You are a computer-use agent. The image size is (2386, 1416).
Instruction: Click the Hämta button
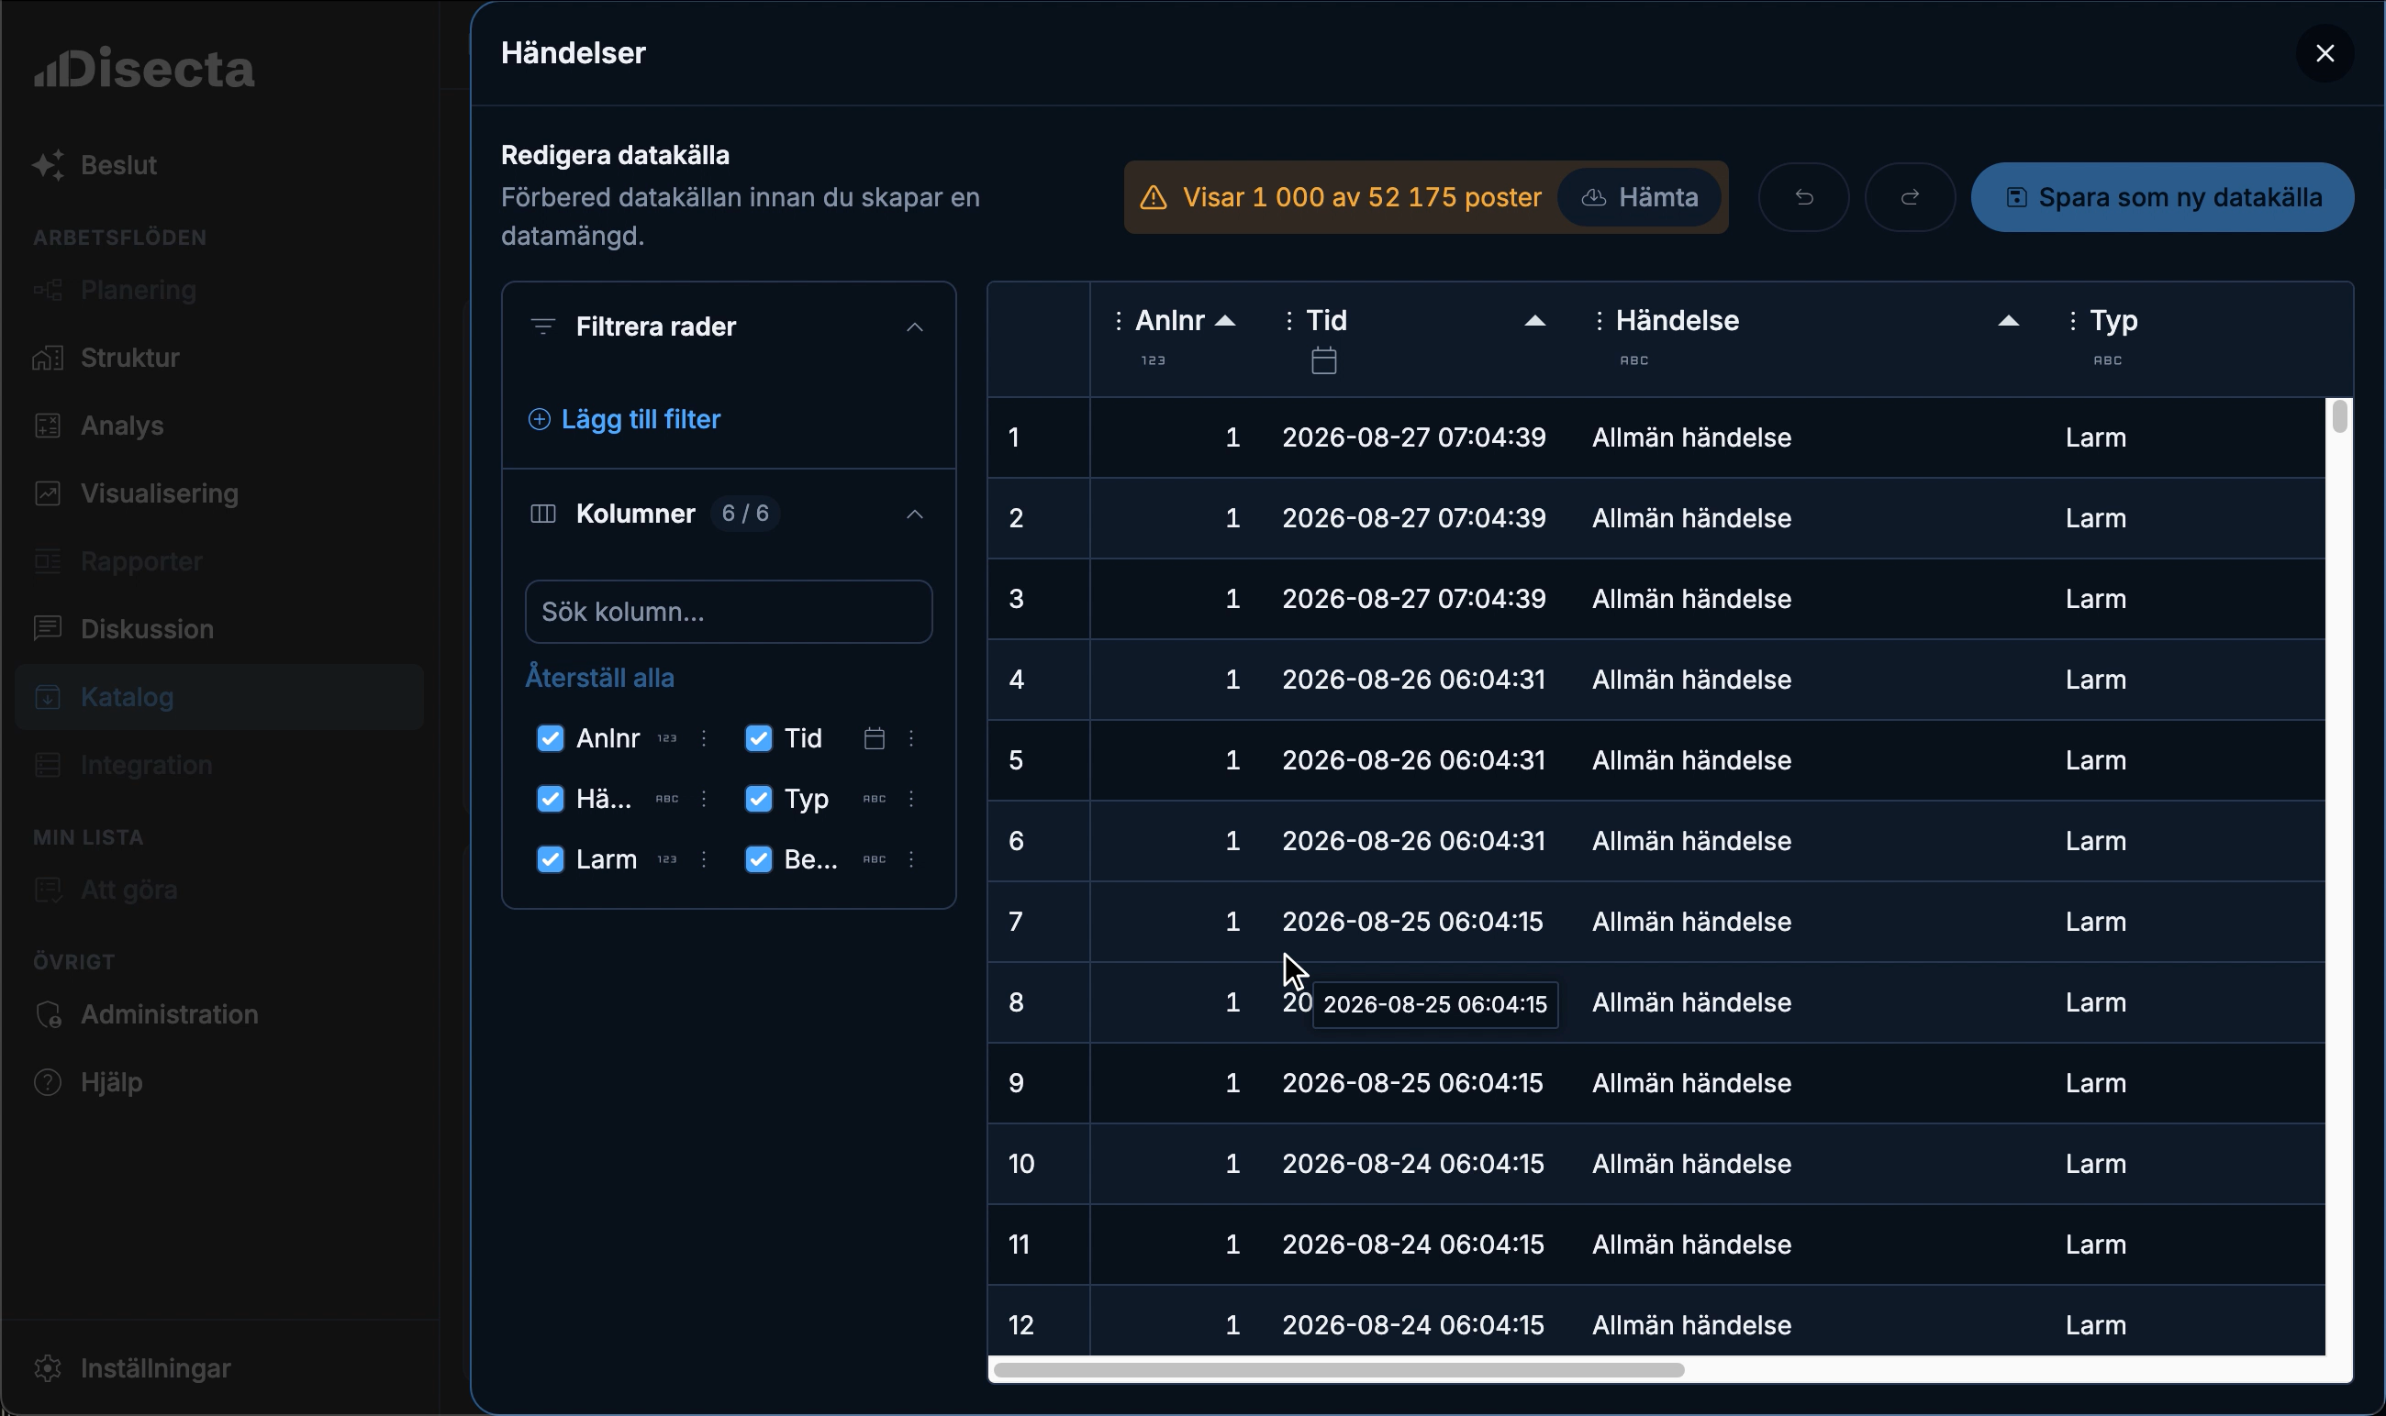1639,197
